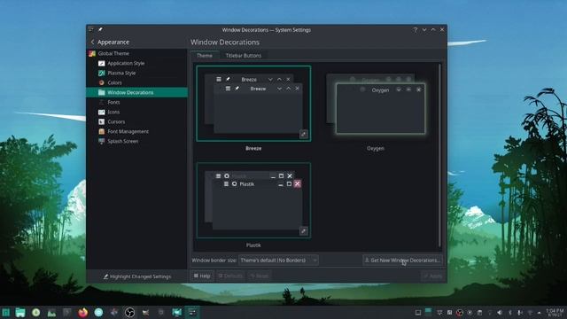
Task: Switch to the Theme tab
Action: point(205,55)
